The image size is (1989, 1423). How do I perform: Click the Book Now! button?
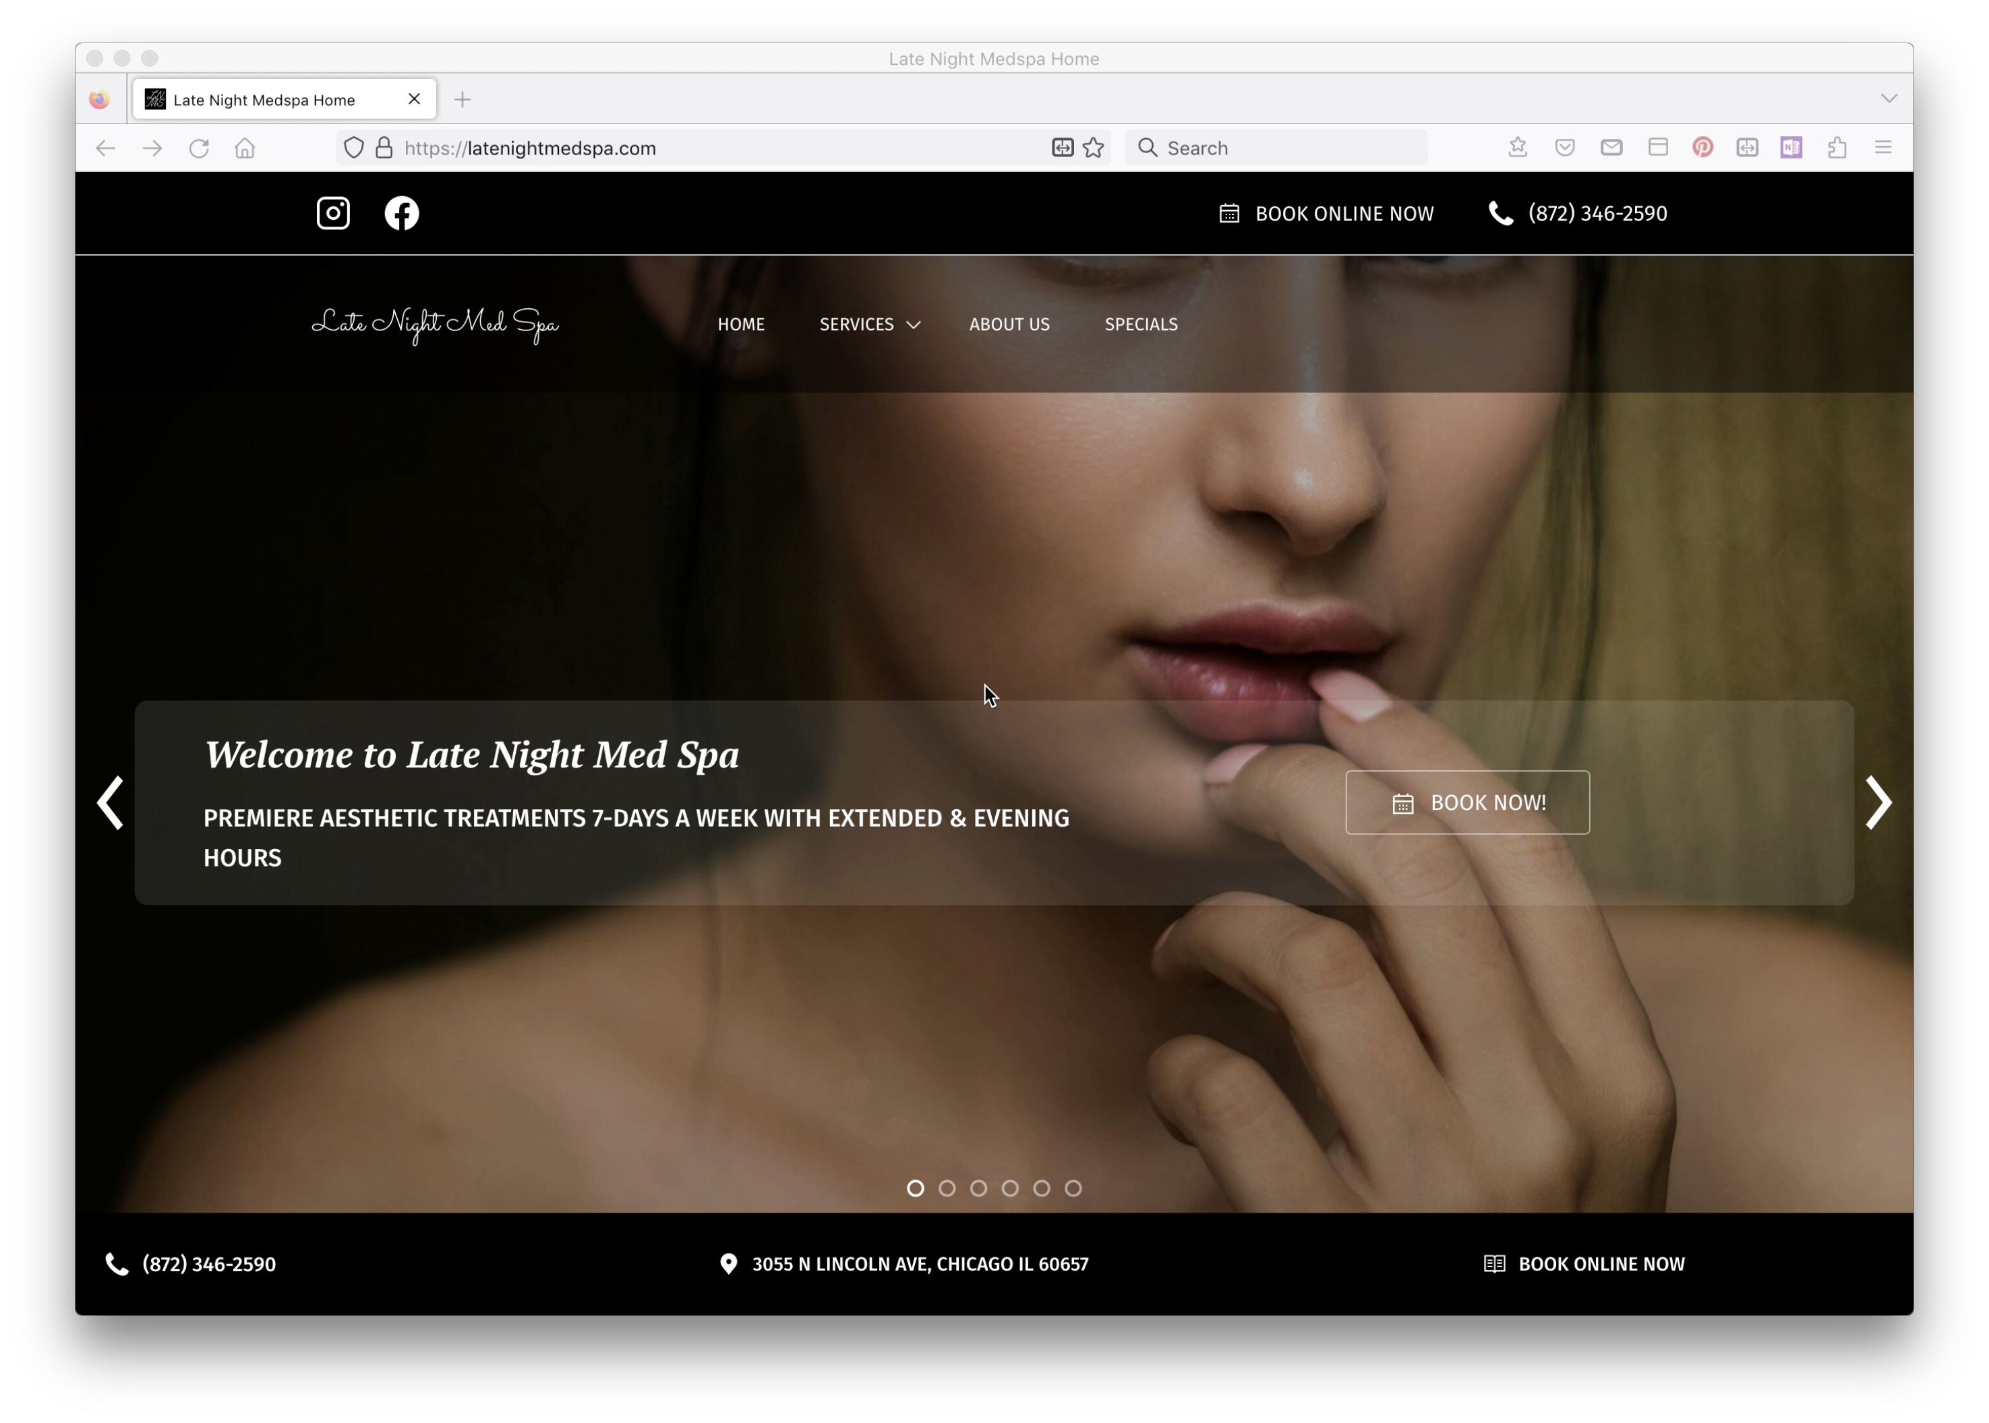click(x=1467, y=803)
